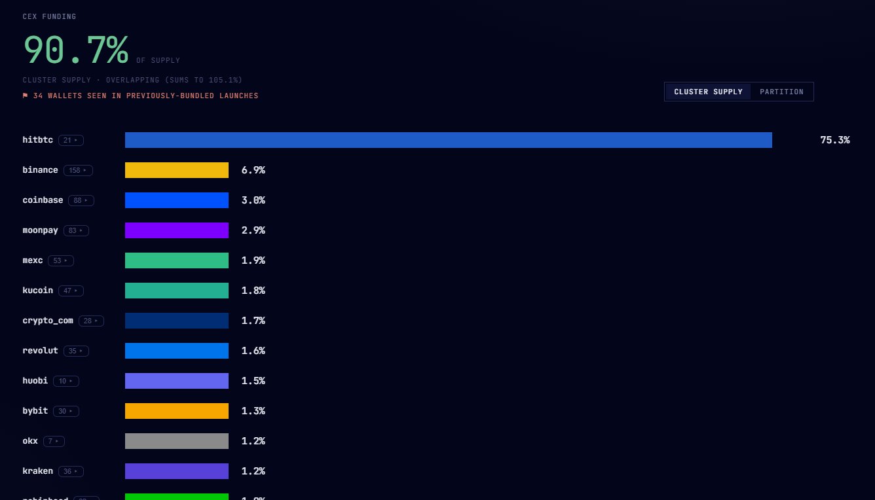The width and height of the screenshot is (875, 500).
Task: Click the crypto_com navy supply bar
Action: pos(177,321)
